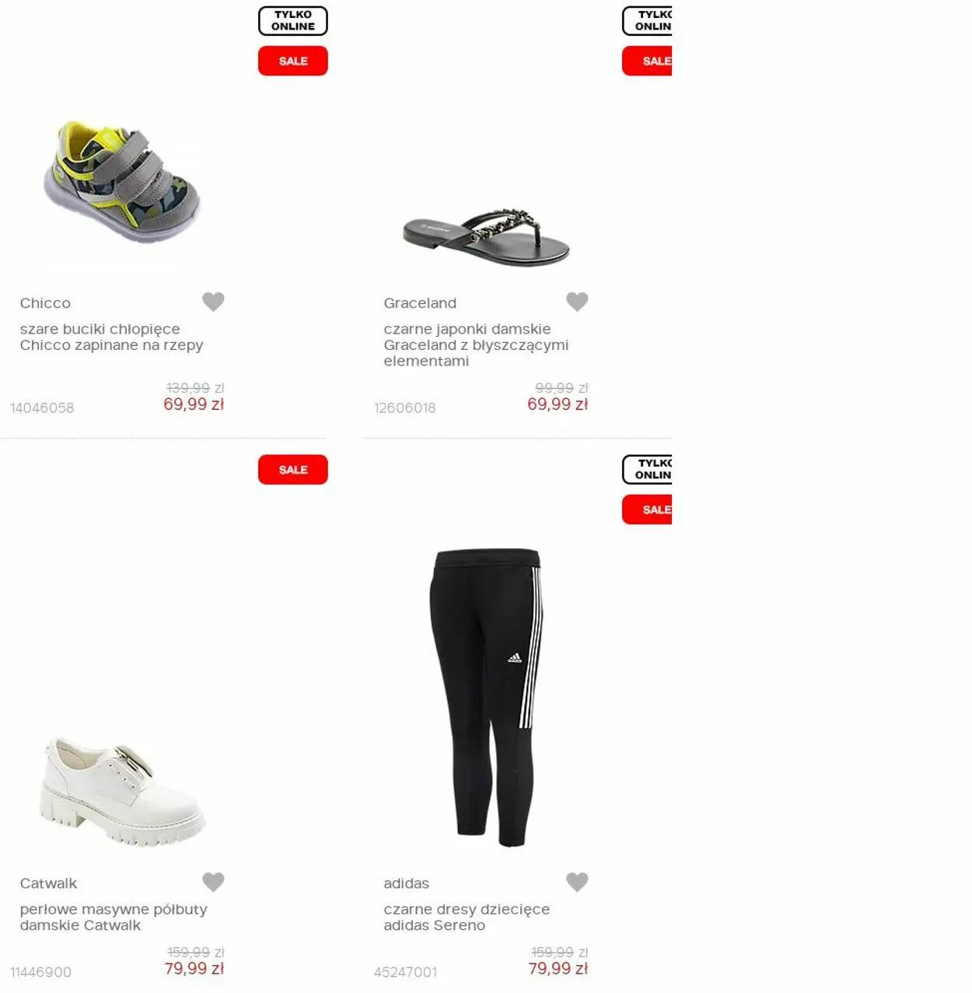The width and height of the screenshot is (972, 993).
Task: Click the Chicco brand name
Action: [45, 303]
